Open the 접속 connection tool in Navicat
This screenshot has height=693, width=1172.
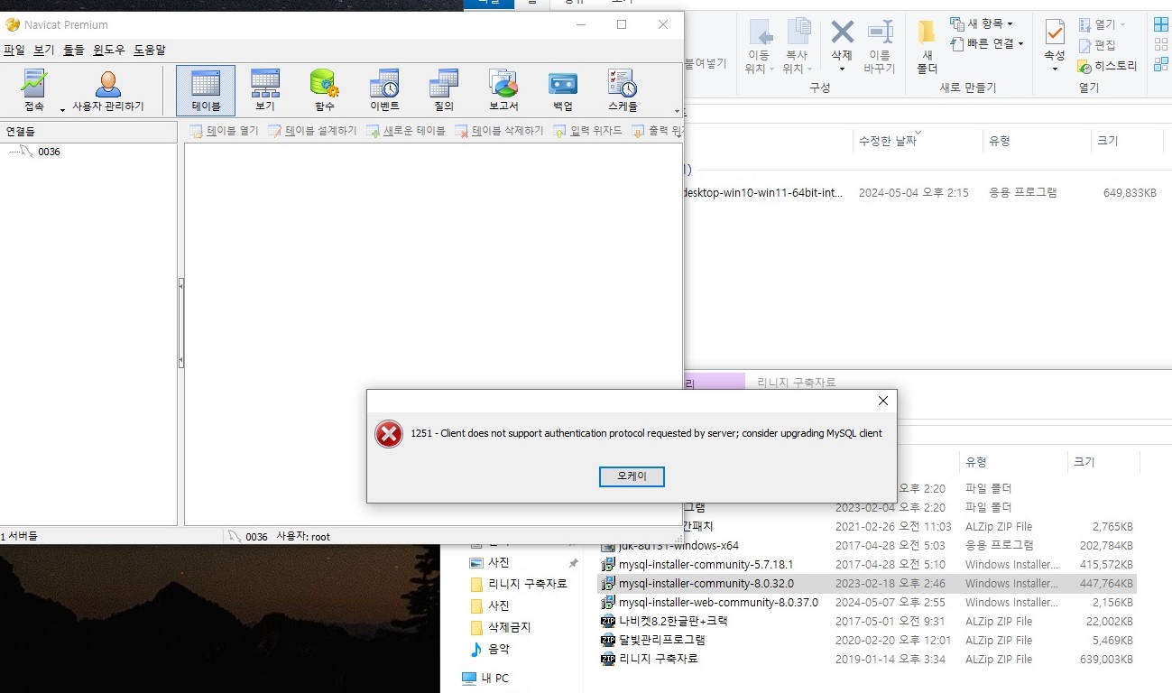(x=34, y=90)
